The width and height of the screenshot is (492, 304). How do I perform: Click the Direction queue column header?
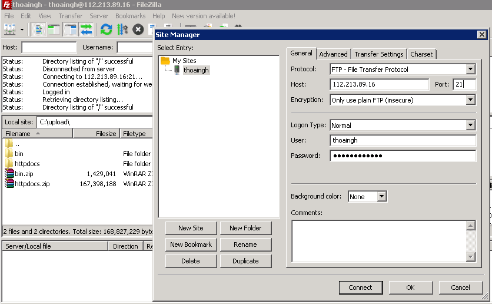125,246
